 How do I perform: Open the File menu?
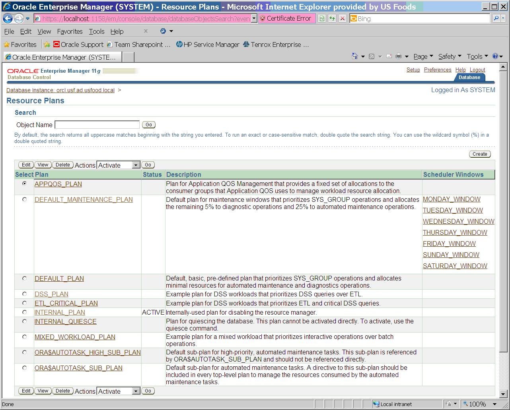(9, 31)
